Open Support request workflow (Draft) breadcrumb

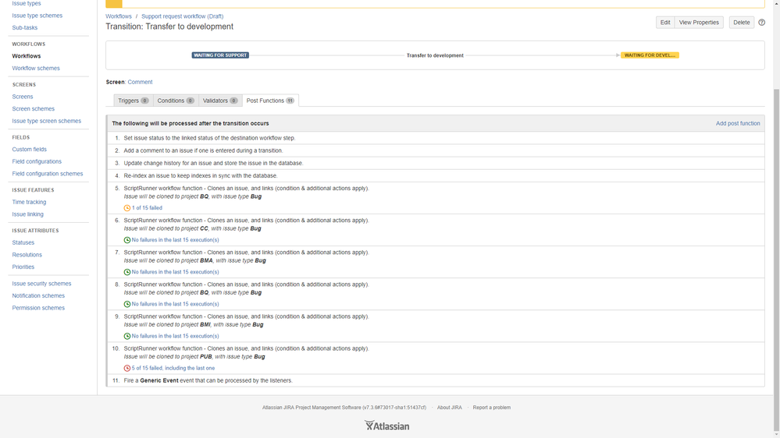point(182,16)
